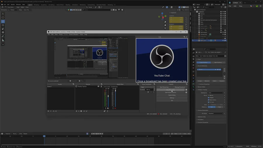Viewport: 263px width, 148px height.
Task: Open the Display As Stick dropdown
Action: tap(216, 93)
